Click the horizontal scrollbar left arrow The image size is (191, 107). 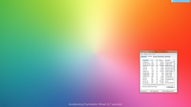pos(143,84)
